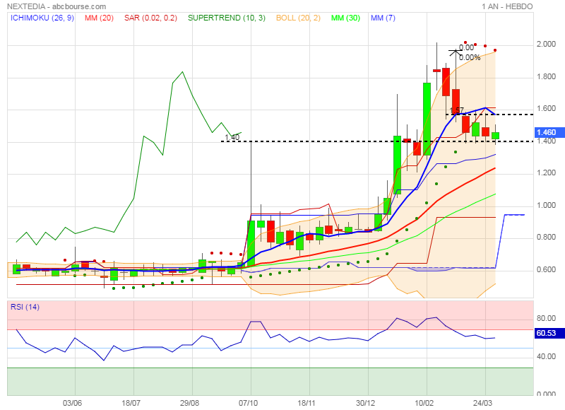565x410 pixels.
Task: Click the 29/08 date axis label
Action: tap(189, 403)
